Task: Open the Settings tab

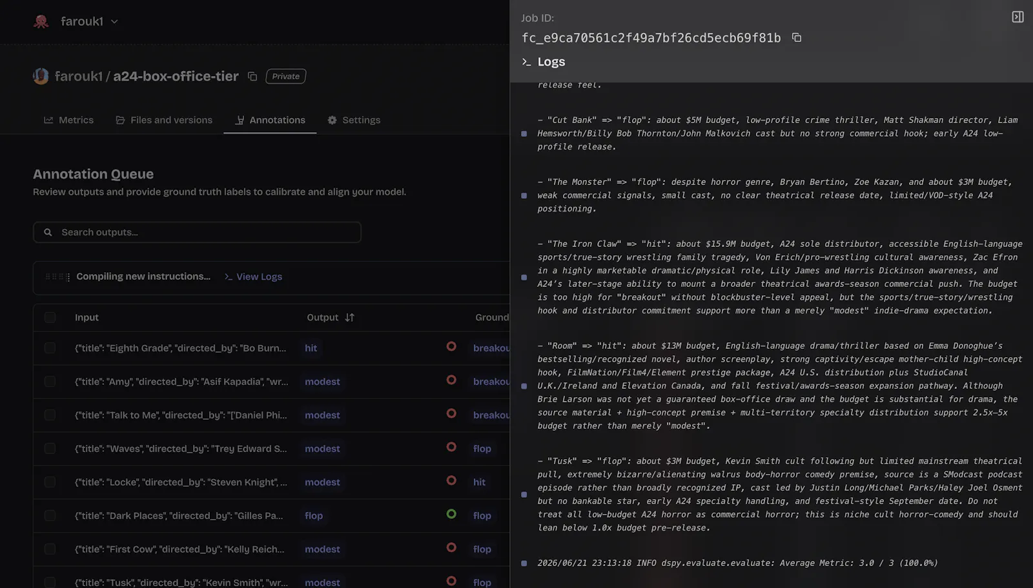Action: (354, 120)
